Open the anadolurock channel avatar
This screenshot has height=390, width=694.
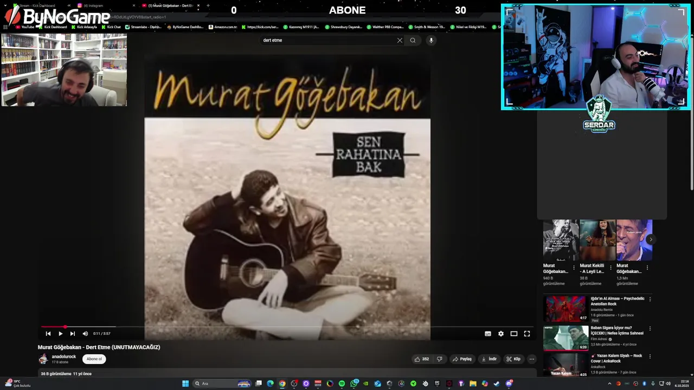point(43,359)
